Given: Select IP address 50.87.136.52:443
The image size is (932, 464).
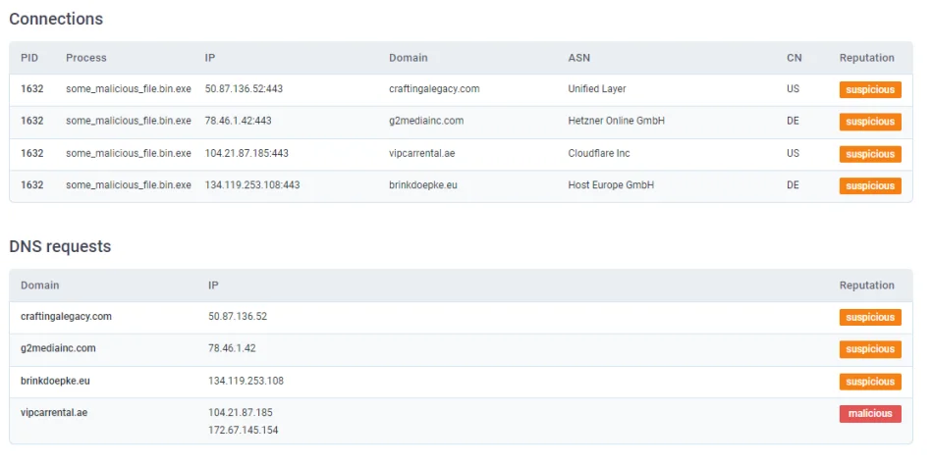Looking at the screenshot, I should pos(244,89).
